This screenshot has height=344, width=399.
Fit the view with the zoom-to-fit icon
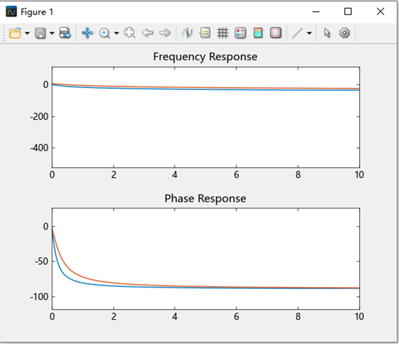130,33
